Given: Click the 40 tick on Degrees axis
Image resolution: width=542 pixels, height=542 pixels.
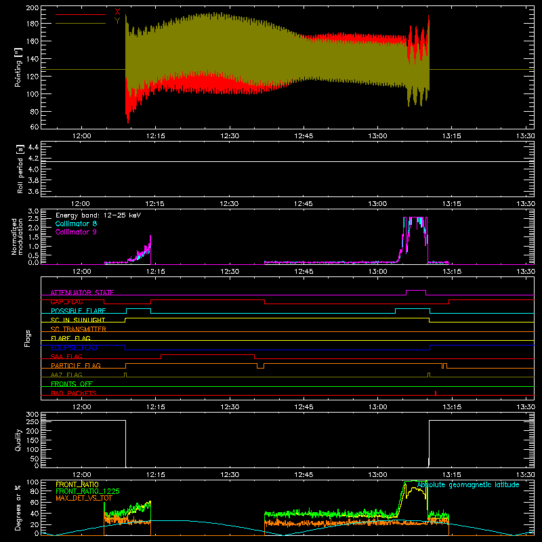Looking at the screenshot, I should [35, 514].
